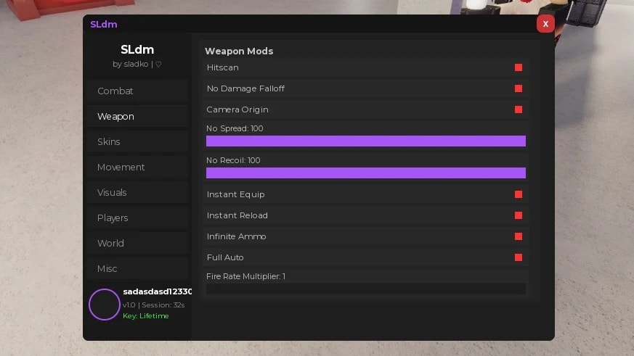The height and width of the screenshot is (356, 634).
Task: Enable Instant Equip toggle
Action: pos(519,194)
